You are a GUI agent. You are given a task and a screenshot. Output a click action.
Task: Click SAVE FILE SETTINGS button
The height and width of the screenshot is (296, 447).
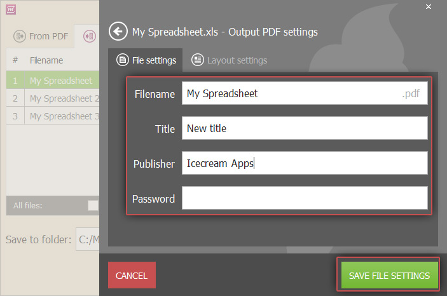click(389, 275)
